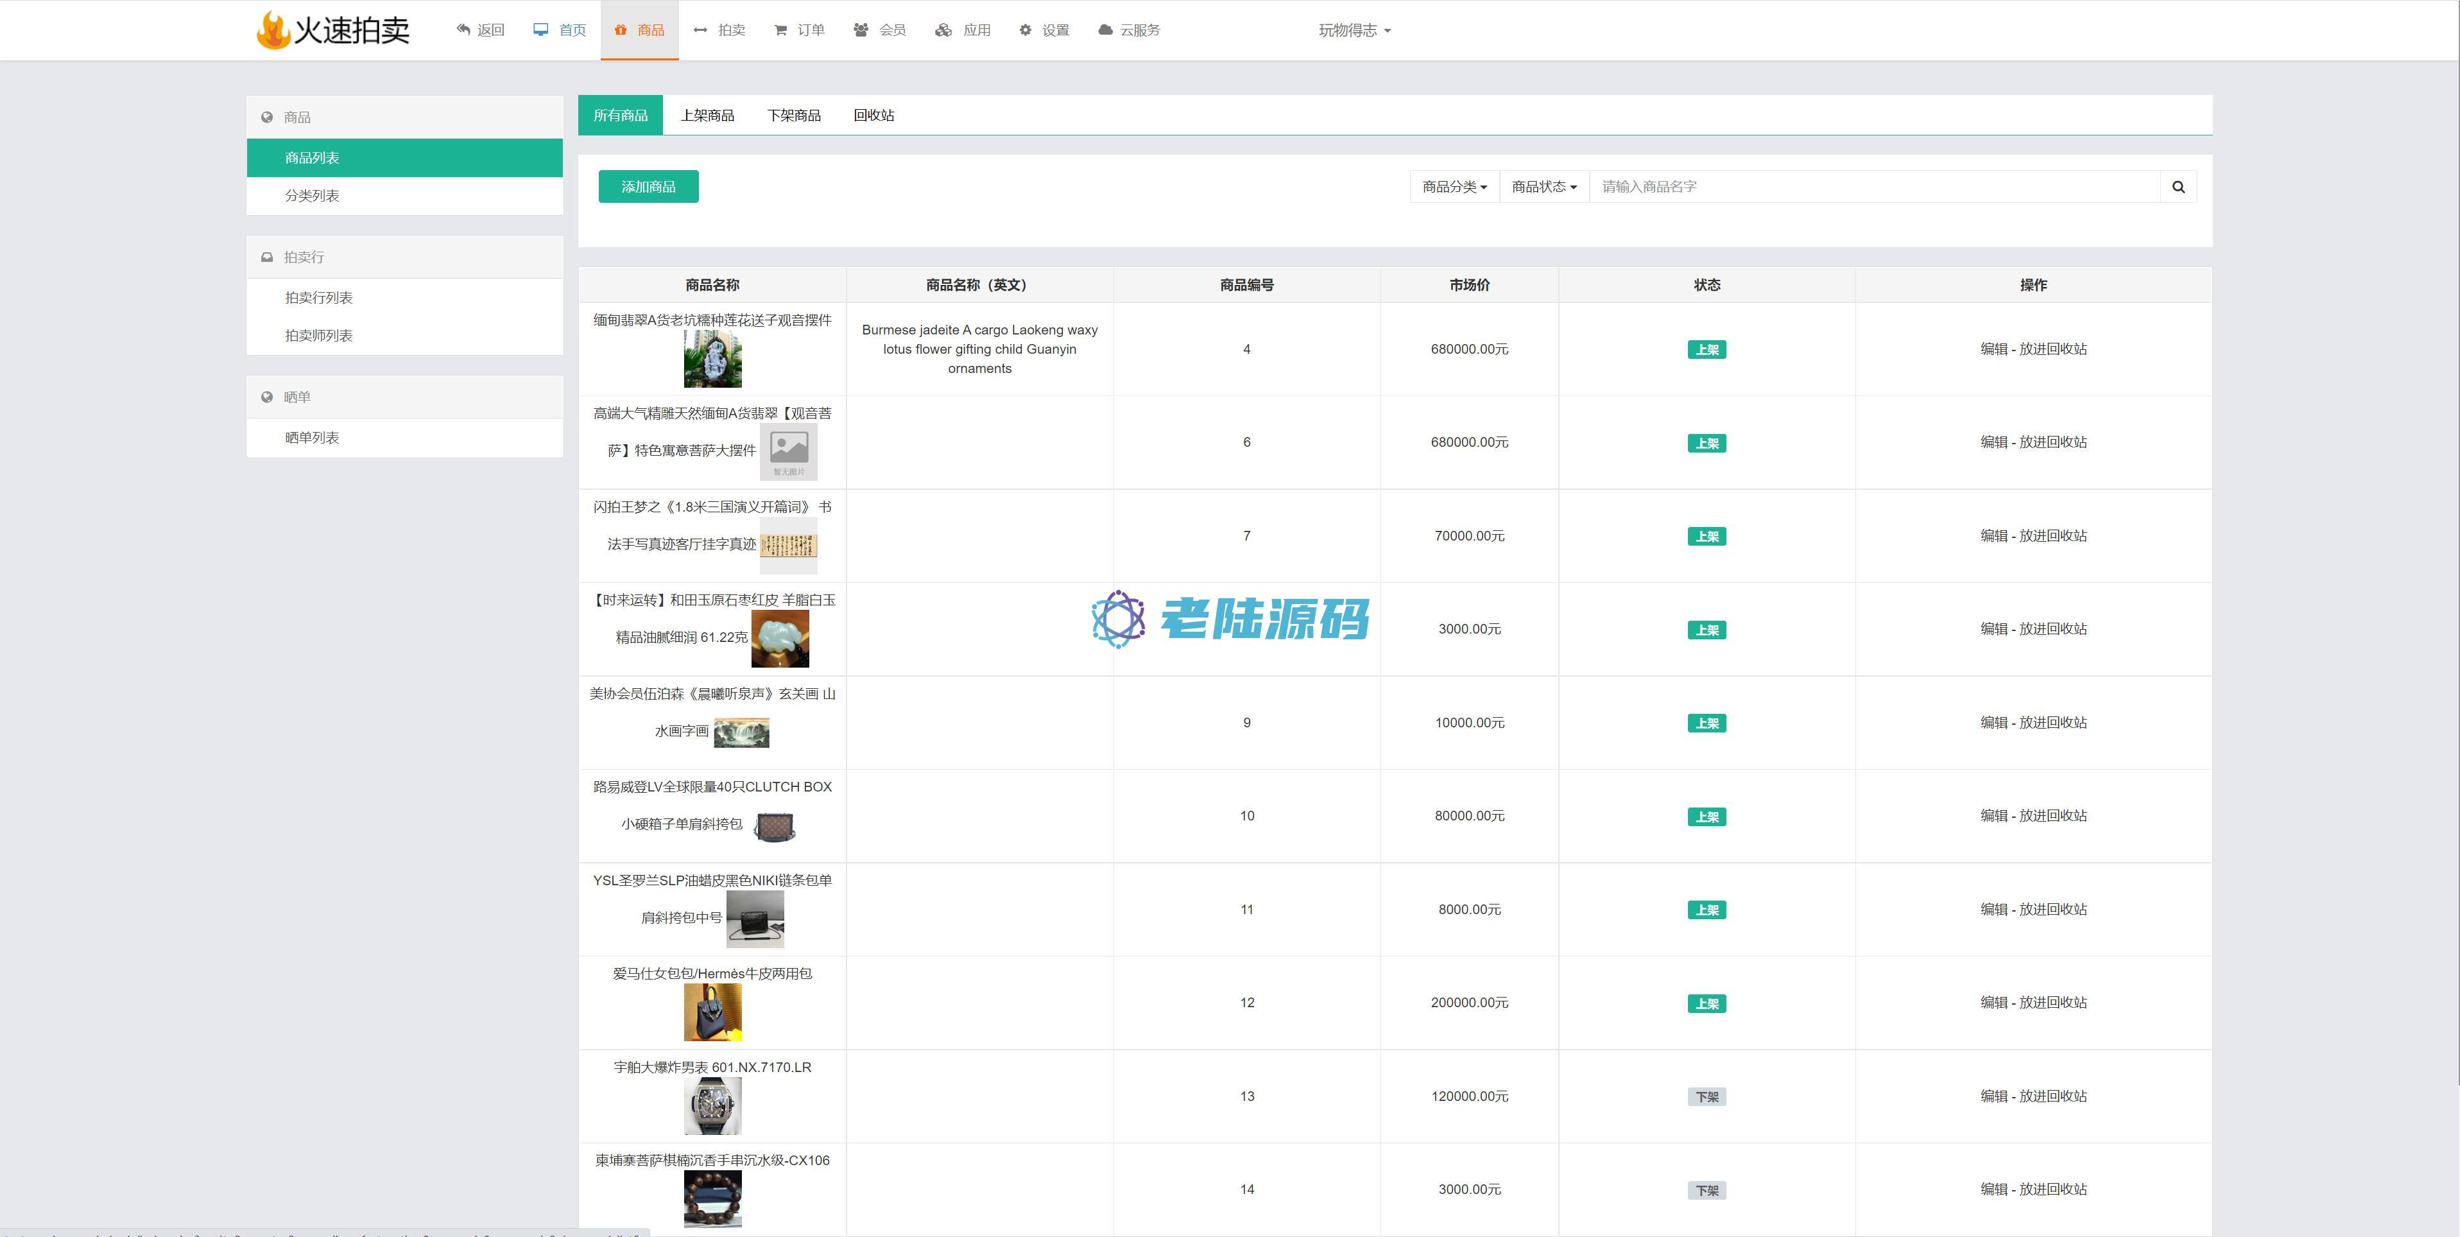Go back via the 返回 nav item

480,30
